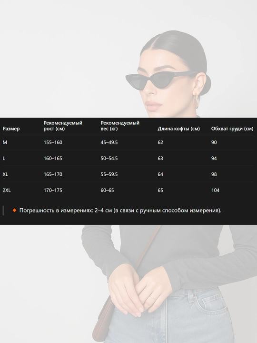Image resolution: width=257 pixels, height=343 pixels.
Task: Click the weight value 50–54.5
Action: tap(109, 158)
